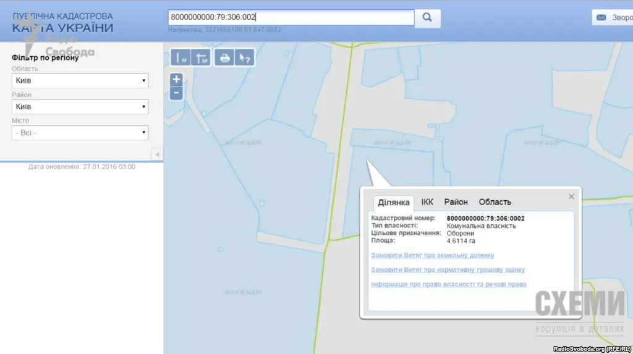
Task: Open the Місто dropdown showing Всі
Action: click(80, 133)
